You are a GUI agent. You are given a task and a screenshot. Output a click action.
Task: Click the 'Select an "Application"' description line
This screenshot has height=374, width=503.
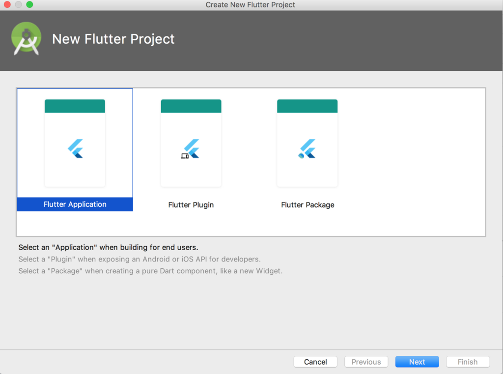click(x=108, y=247)
